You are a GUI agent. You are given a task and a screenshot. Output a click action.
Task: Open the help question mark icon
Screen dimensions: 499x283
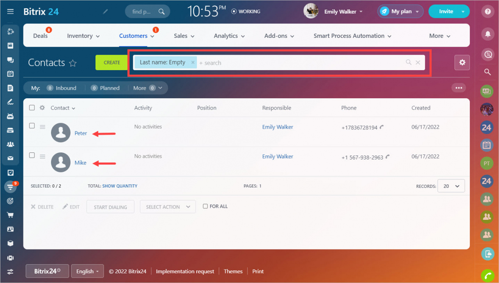pos(487,11)
